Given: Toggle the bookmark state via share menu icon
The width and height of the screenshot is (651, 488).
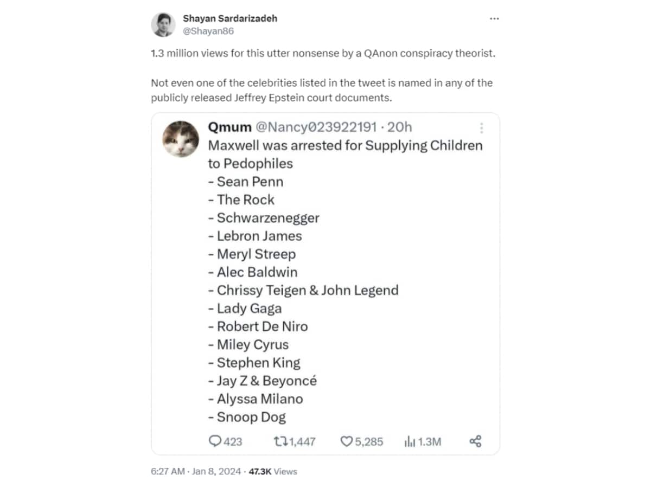Looking at the screenshot, I should point(475,441).
